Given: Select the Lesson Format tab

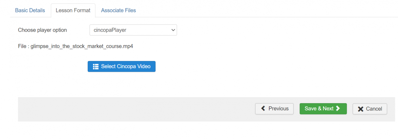Looking at the screenshot, I should point(73,10).
